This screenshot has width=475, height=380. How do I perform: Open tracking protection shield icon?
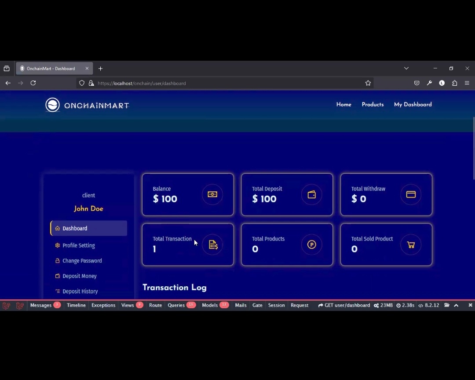(x=82, y=83)
